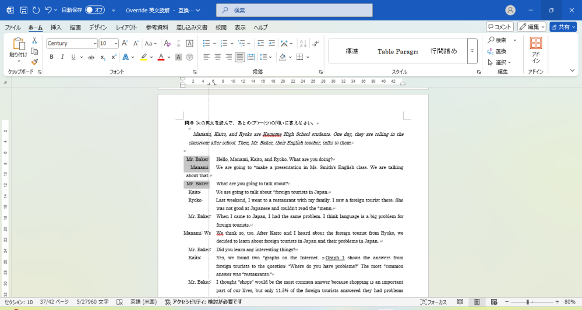Click the page count 37/42 ページ indicator
582x310 pixels.
[55, 302]
